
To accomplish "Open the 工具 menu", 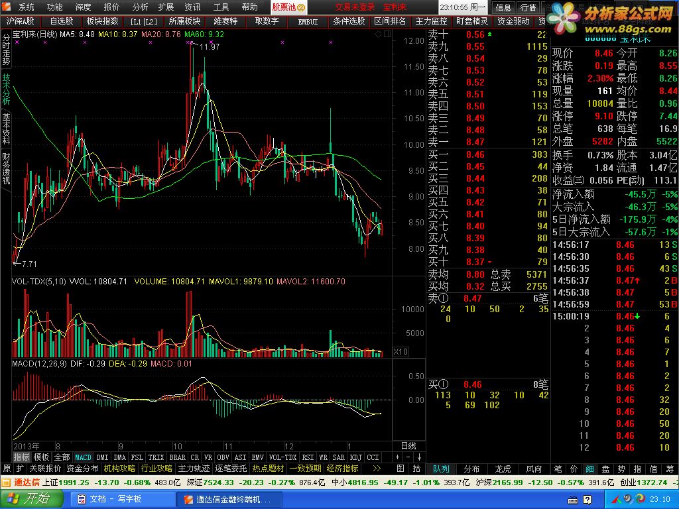I will (x=221, y=7).
